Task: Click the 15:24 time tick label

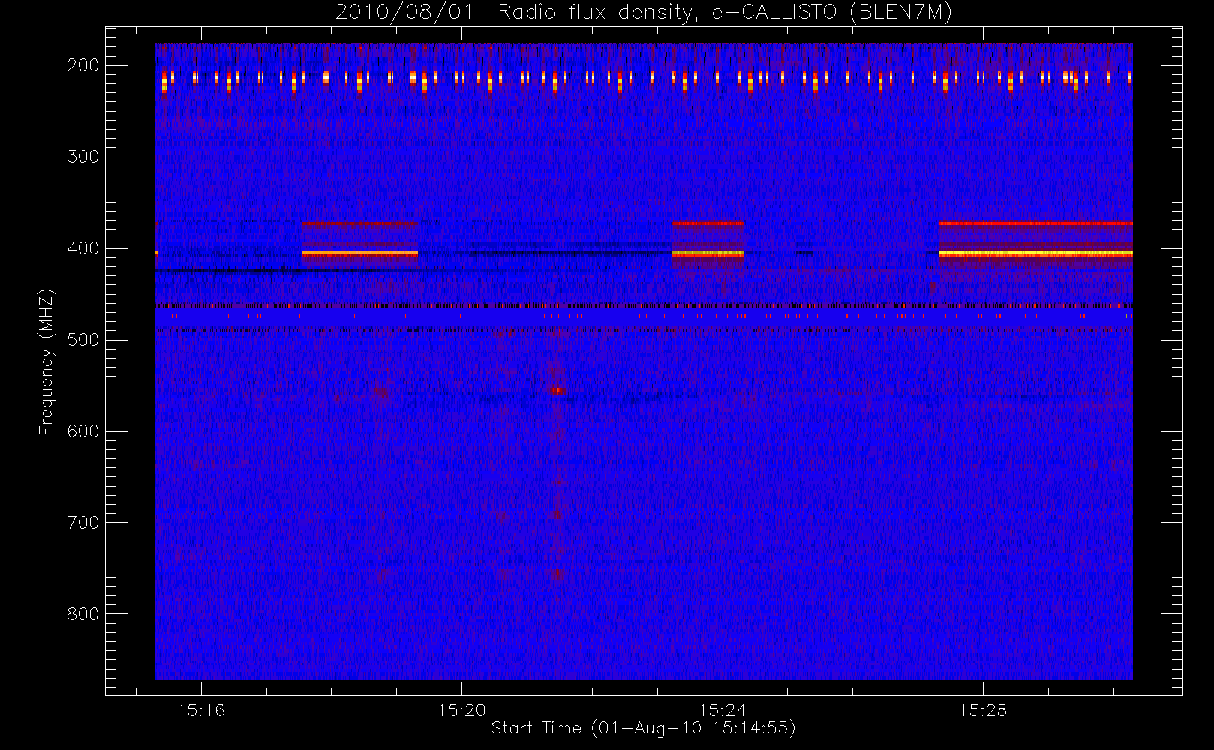Action: tap(723, 710)
